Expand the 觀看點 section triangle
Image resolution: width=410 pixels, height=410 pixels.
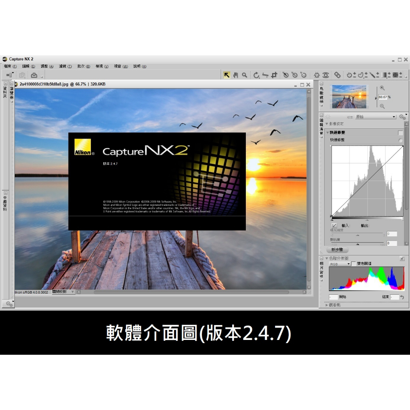point(327,305)
